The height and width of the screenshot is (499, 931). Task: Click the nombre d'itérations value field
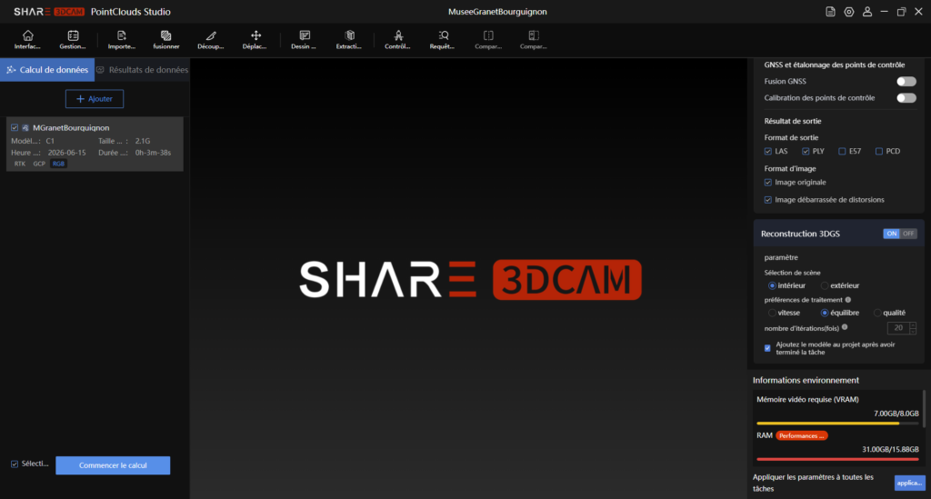[x=898, y=328]
